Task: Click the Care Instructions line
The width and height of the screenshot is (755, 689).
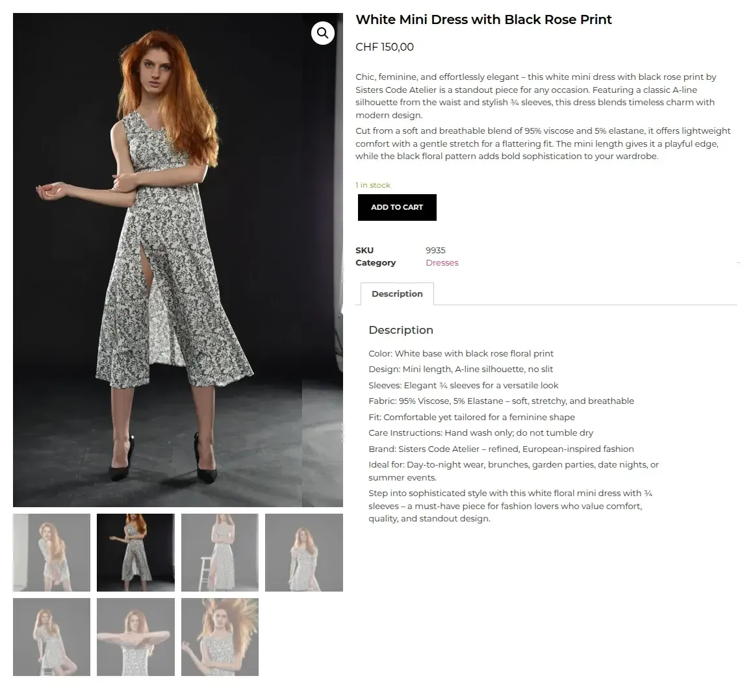Action: (x=481, y=432)
